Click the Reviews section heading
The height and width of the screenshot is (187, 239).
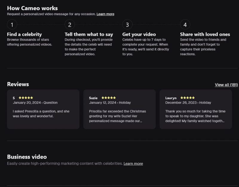[x=18, y=84]
